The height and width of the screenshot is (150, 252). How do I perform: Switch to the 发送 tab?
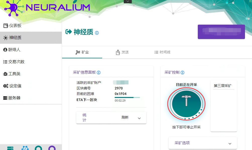(x=122, y=52)
